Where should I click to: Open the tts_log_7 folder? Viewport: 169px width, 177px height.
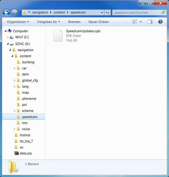[x=26, y=141]
